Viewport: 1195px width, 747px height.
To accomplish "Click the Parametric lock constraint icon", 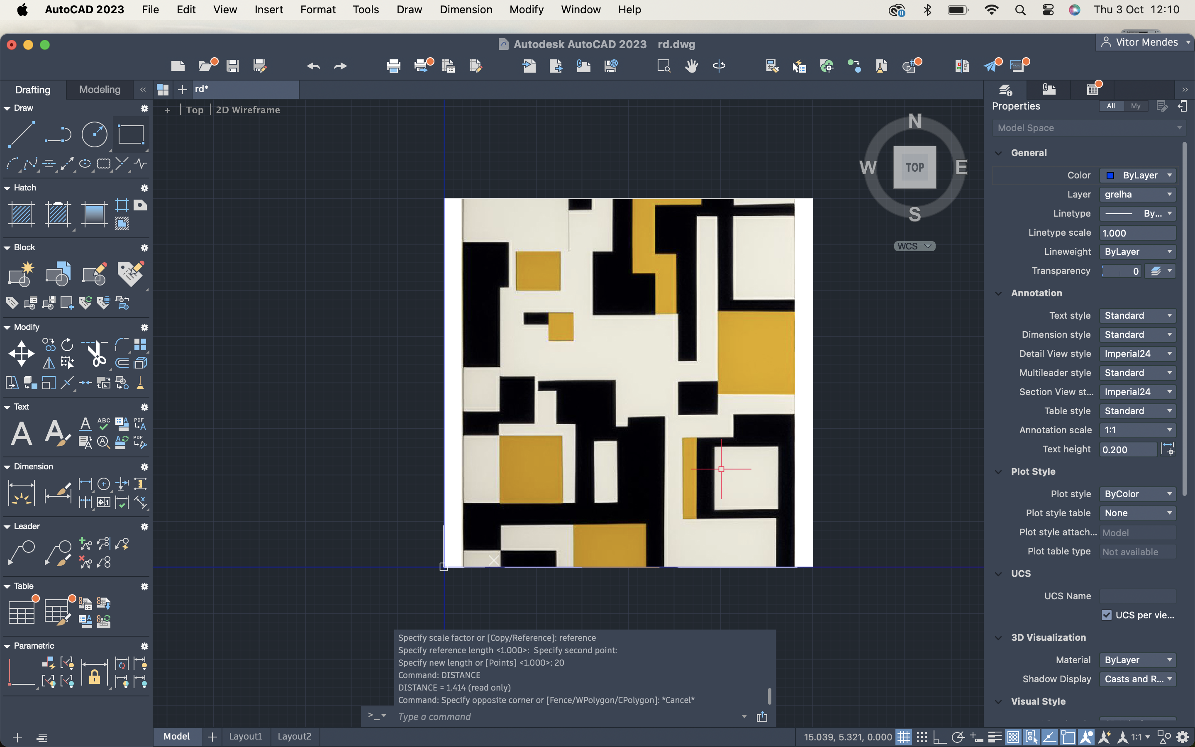I will (x=94, y=674).
